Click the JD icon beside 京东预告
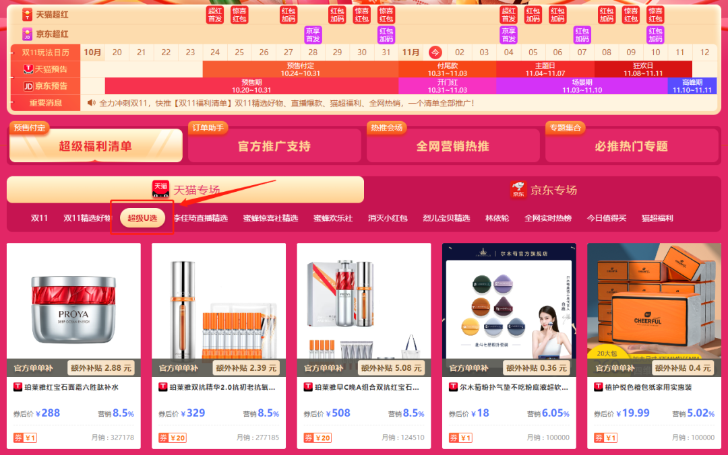Image resolution: width=728 pixels, height=455 pixels. (28, 85)
